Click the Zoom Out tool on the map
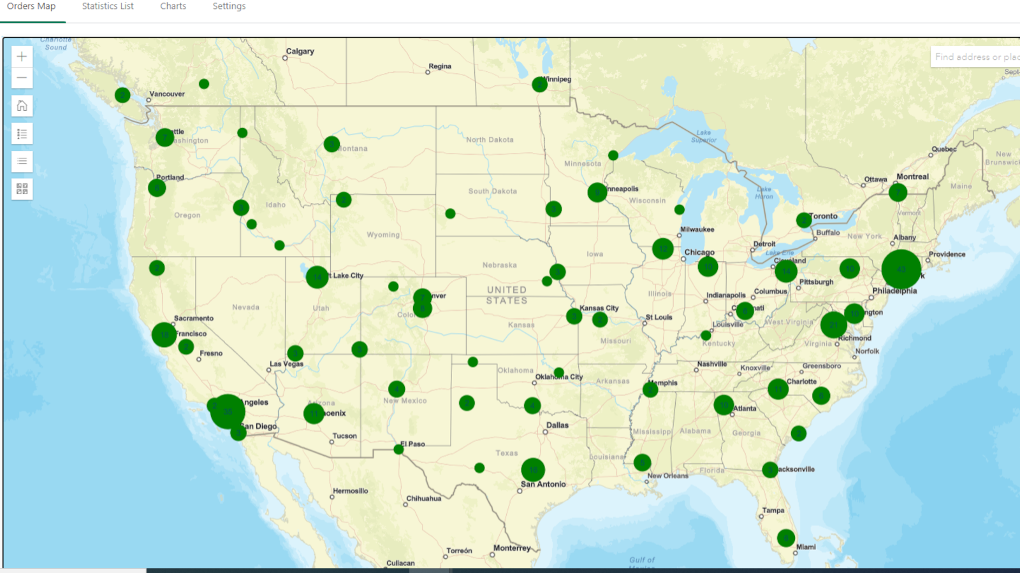The height and width of the screenshot is (573, 1020). click(x=22, y=77)
